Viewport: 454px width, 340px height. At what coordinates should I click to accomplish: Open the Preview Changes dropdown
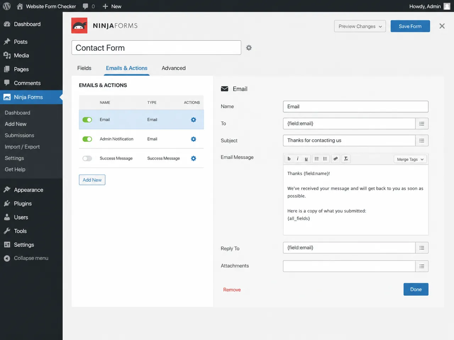coord(360,26)
